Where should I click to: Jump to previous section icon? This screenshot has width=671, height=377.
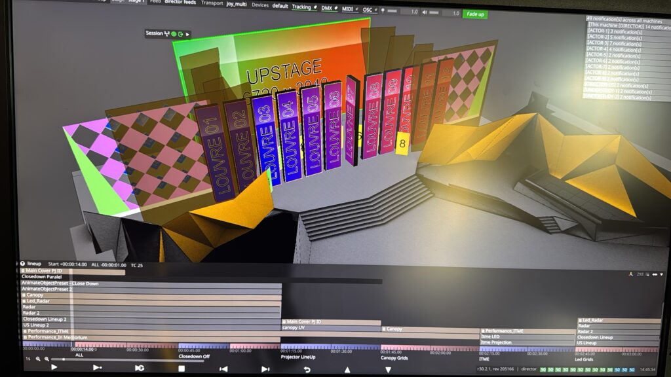coord(223,368)
